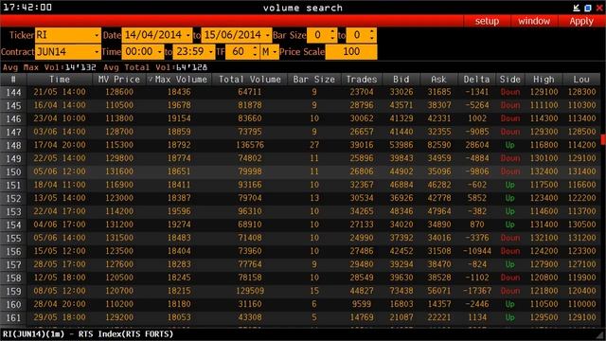This screenshot has height=341, width=606.
Task: Click the Price Scale 100 field
Action: (351, 52)
